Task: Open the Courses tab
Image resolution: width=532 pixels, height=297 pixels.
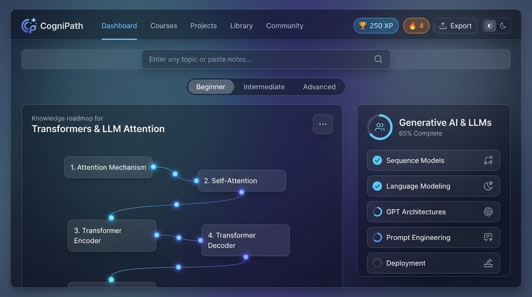Action: (x=164, y=26)
